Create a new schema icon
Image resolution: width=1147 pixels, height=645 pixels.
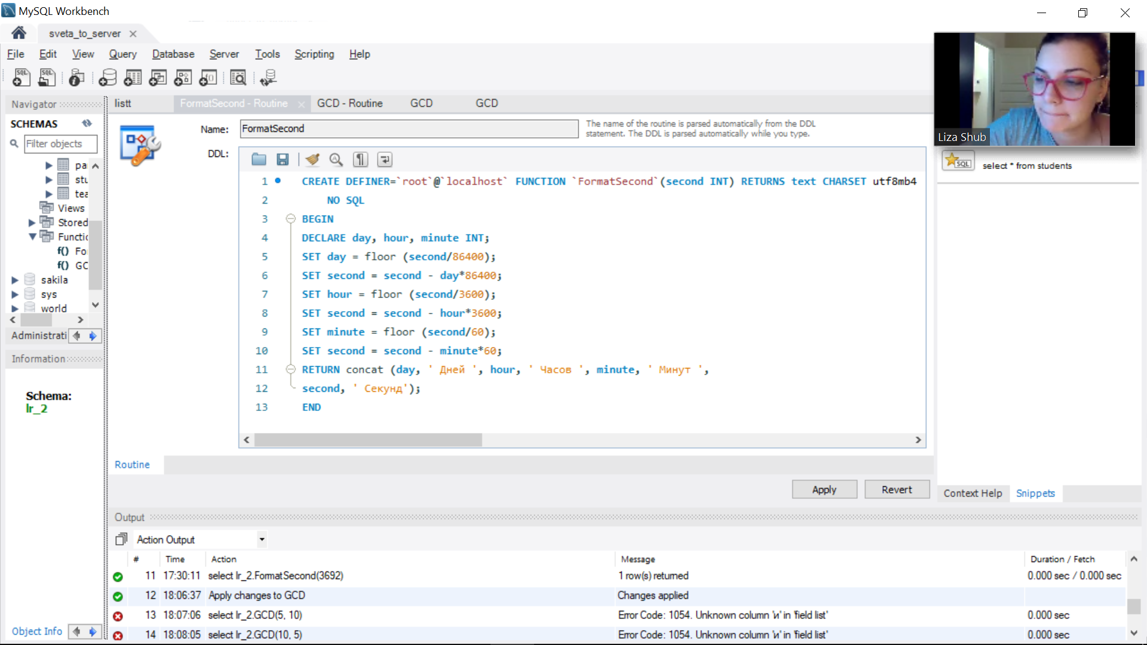tap(108, 77)
